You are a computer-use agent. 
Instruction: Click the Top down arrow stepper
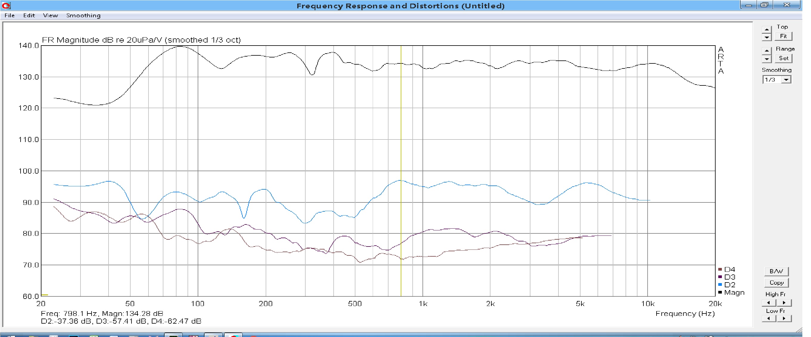click(766, 37)
